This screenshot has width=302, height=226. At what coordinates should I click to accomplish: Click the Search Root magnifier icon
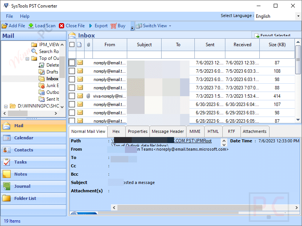(34, 51)
